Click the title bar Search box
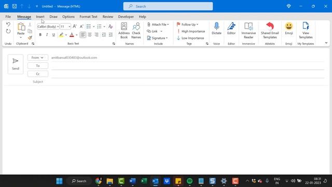332x187 pixels. click(x=168, y=6)
